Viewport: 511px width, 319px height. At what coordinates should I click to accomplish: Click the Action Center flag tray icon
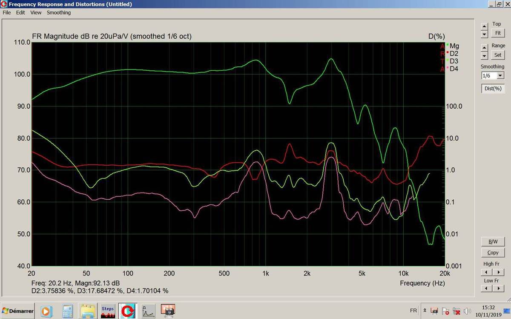[x=446, y=311]
